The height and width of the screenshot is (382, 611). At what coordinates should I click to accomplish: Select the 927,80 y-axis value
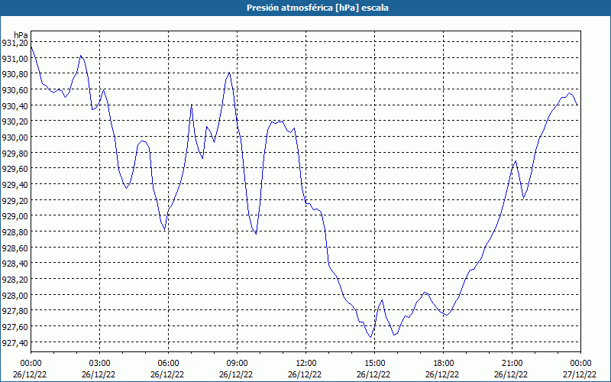tap(15, 311)
